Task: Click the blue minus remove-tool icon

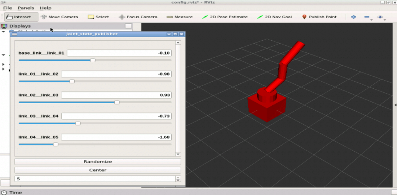Action: tap(366, 17)
